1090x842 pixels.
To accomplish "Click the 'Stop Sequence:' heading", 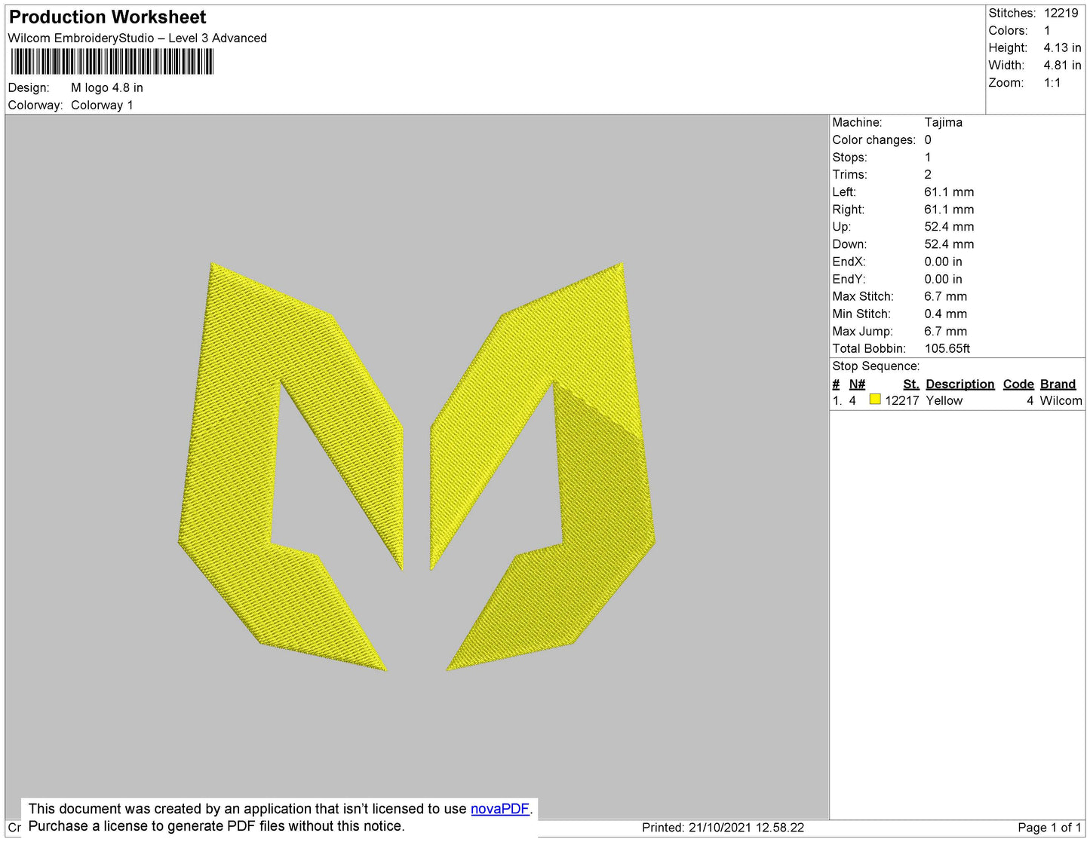I will pyautogui.click(x=876, y=366).
